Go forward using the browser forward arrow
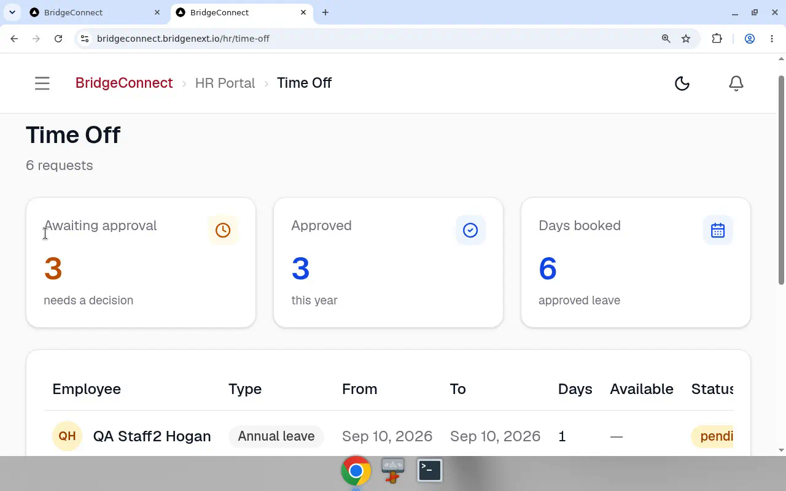Screen dimensions: 786x491 [x=36, y=39]
